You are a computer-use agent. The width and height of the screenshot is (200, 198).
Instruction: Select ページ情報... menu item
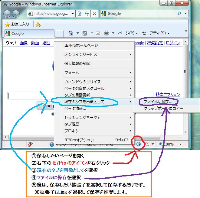(94, 109)
